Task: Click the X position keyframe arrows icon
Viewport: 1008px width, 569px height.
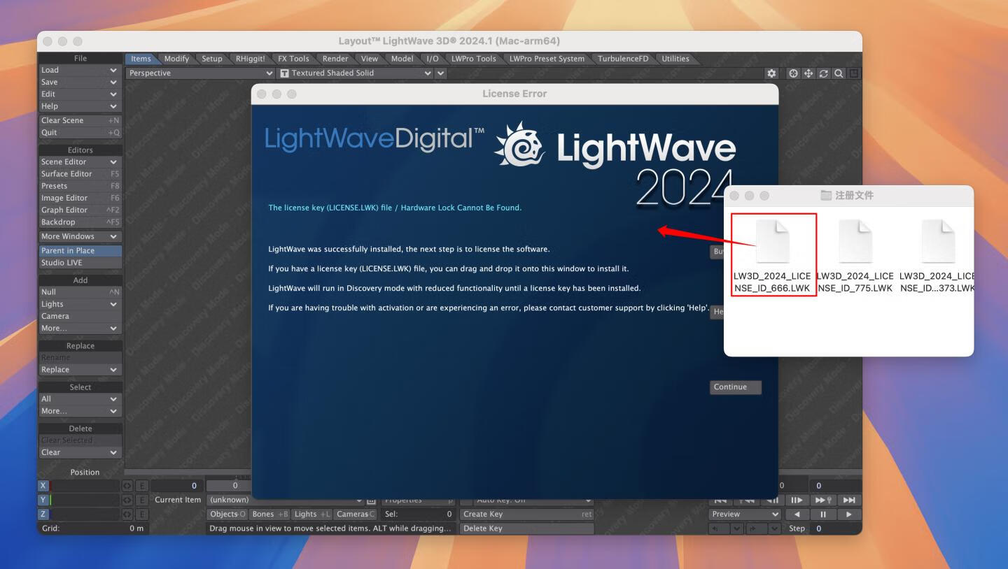Action: coord(127,485)
